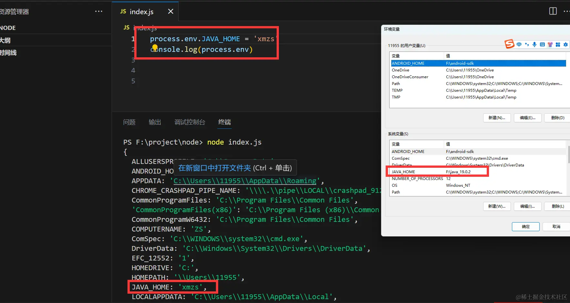Click the 变量 column header in user variables
The width and height of the screenshot is (570, 303).
(x=417, y=56)
